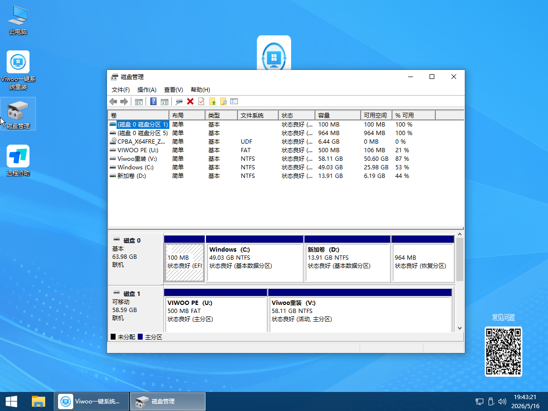Open the 帮助(H) menu
This screenshot has height=411, width=548.
tap(200, 90)
